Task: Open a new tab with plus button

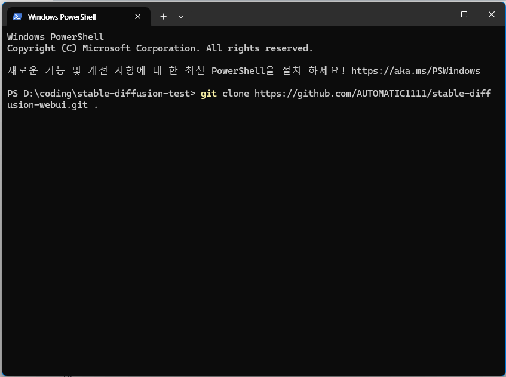Action: coord(163,17)
